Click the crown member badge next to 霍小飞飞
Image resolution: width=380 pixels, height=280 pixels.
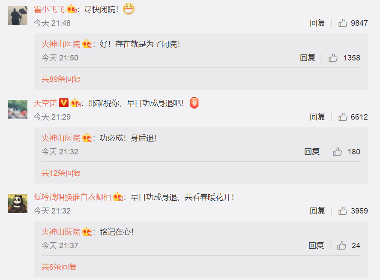tap(72, 9)
